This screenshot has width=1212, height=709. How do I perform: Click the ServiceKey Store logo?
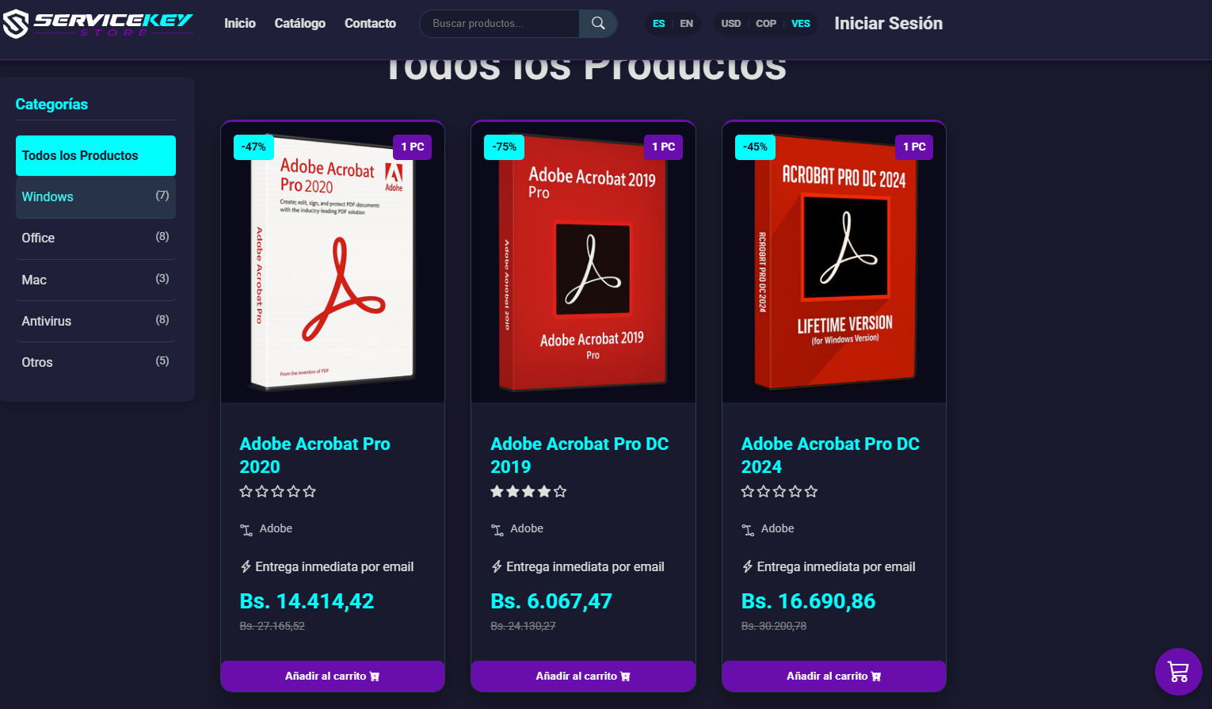(x=98, y=24)
